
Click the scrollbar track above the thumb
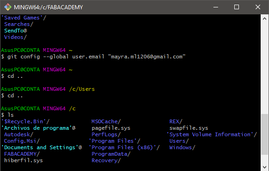tap(264, 68)
